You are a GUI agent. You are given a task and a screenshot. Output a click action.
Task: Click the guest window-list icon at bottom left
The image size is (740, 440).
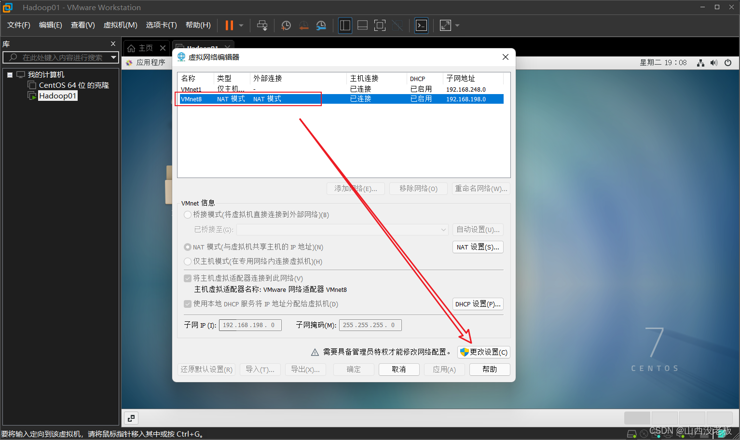pos(131,418)
